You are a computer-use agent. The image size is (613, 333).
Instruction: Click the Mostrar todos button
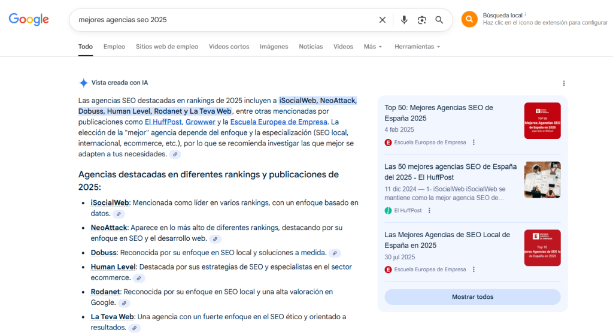pyautogui.click(x=472, y=297)
